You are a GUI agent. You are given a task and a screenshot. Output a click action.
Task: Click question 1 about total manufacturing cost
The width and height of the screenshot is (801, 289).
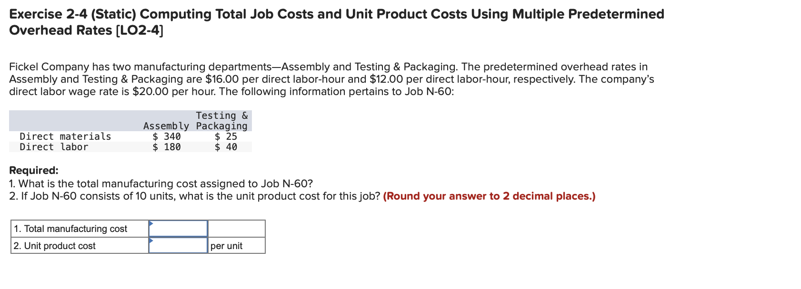pyautogui.click(x=160, y=183)
